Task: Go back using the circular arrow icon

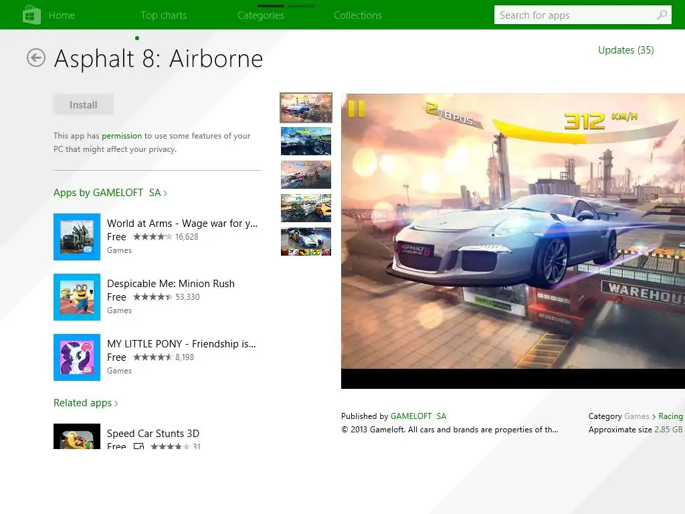Action: (36, 58)
